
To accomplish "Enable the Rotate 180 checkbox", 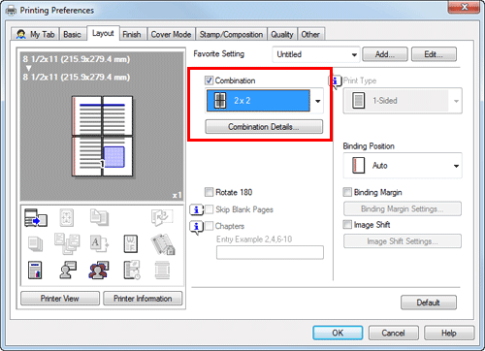I will point(209,192).
